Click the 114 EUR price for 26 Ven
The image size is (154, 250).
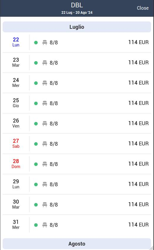click(138, 123)
